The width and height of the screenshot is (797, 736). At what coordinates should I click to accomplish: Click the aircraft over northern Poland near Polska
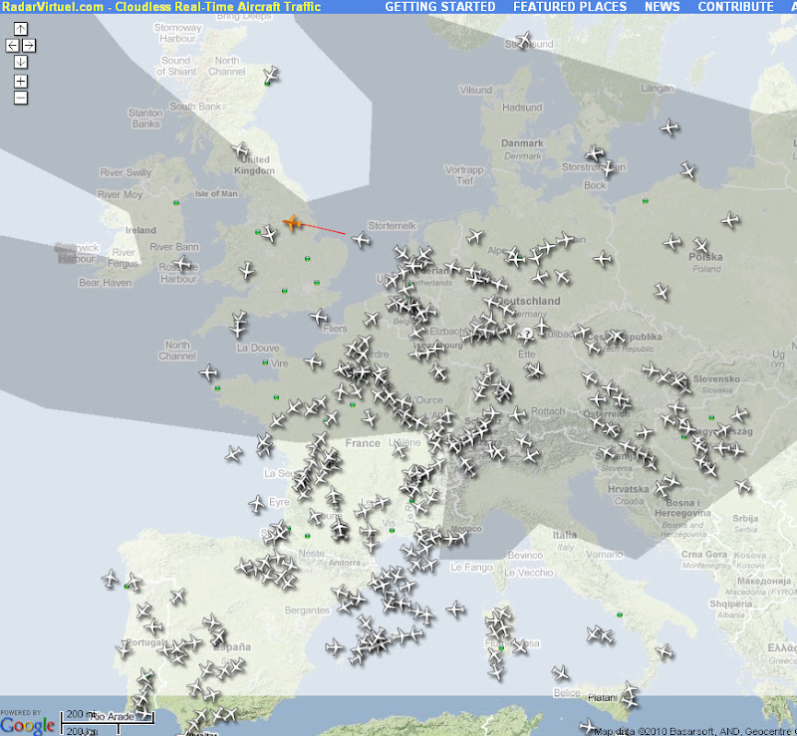[x=701, y=246]
